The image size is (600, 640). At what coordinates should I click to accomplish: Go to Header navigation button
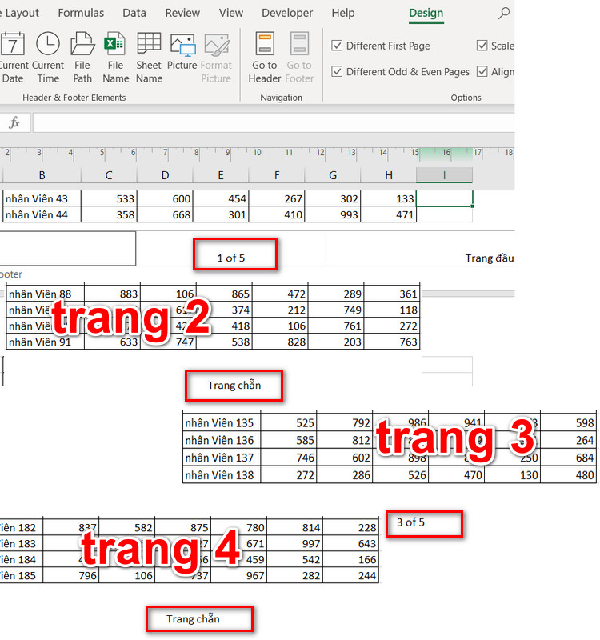(x=265, y=58)
